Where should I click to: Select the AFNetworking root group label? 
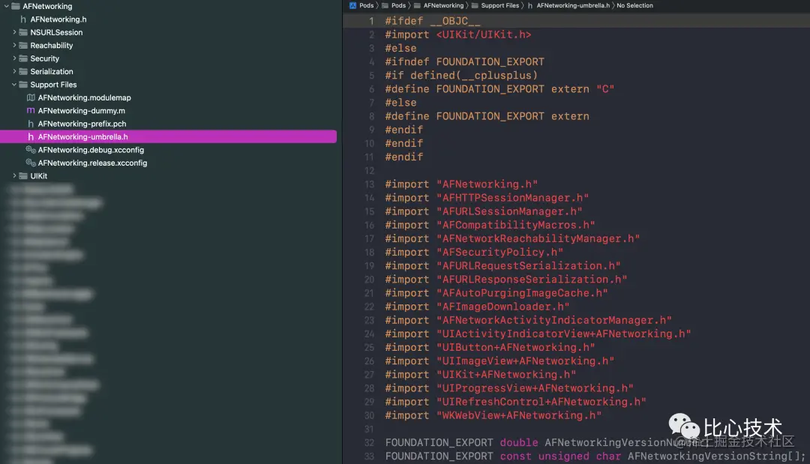[x=47, y=6]
